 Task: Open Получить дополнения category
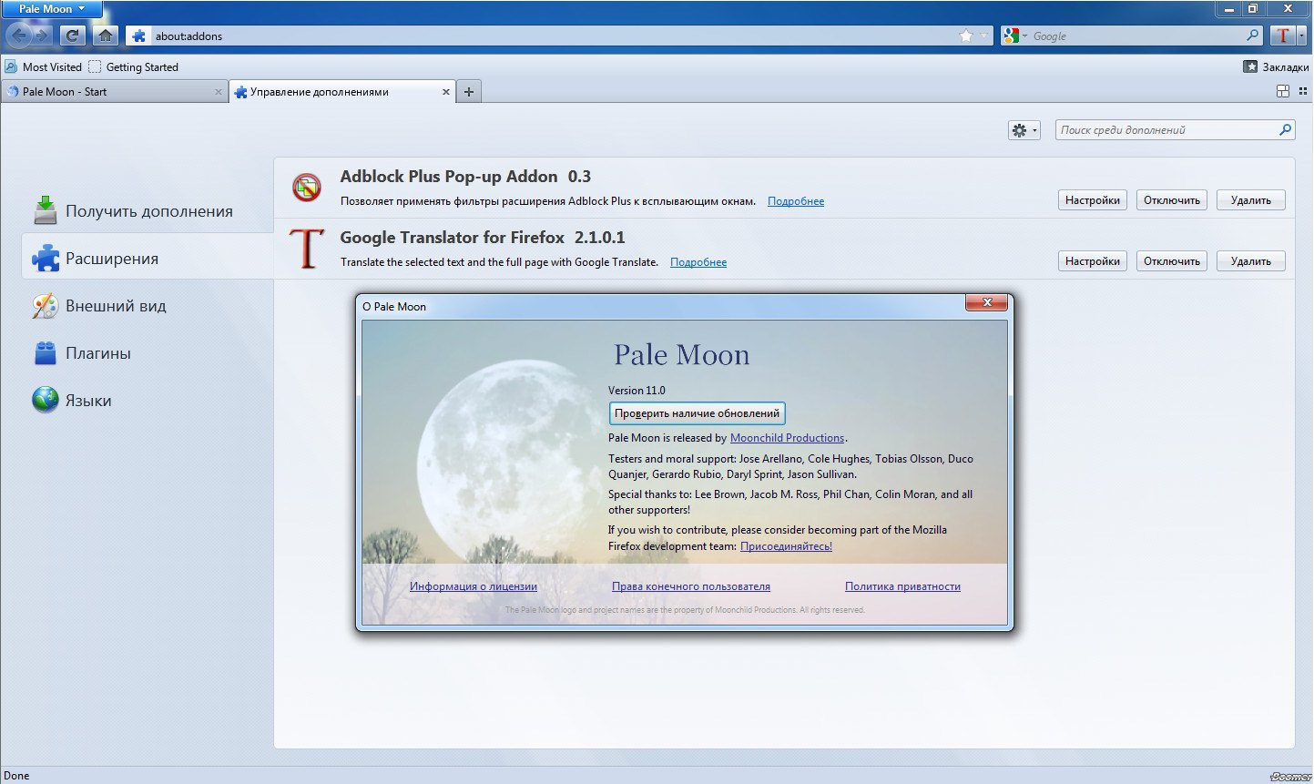tap(148, 210)
